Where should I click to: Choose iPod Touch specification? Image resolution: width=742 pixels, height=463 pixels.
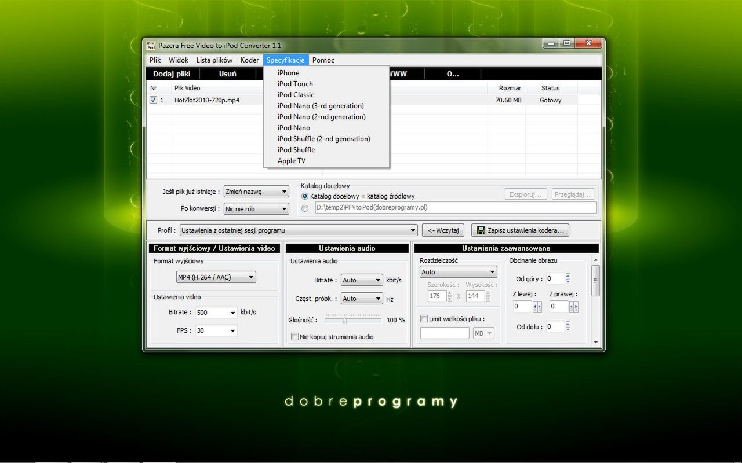[326, 84]
